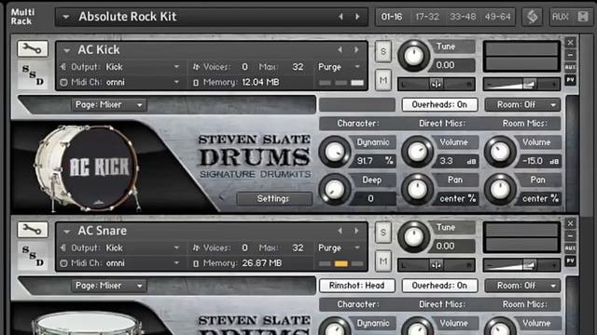Switch to the 33-48 rack page
This screenshot has height=335, width=597.
click(463, 17)
